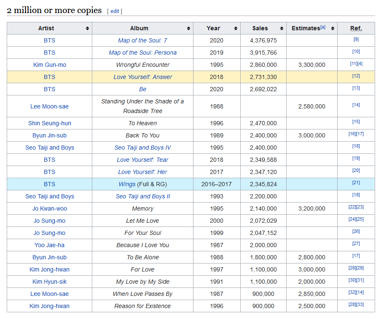Open reference [33] citation
Screen dimensions: 381x319
click(360, 304)
